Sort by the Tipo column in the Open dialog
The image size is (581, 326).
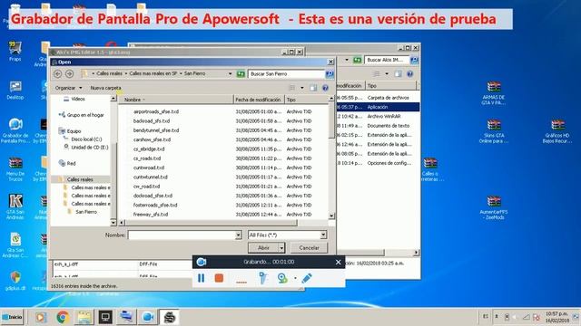point(307,100)
